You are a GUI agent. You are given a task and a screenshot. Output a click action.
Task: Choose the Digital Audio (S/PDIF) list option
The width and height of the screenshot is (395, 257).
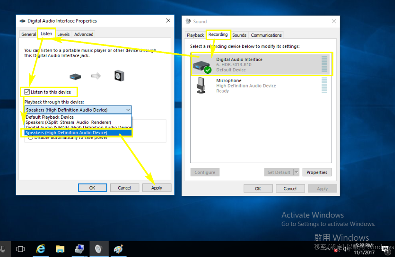(78, 127)
